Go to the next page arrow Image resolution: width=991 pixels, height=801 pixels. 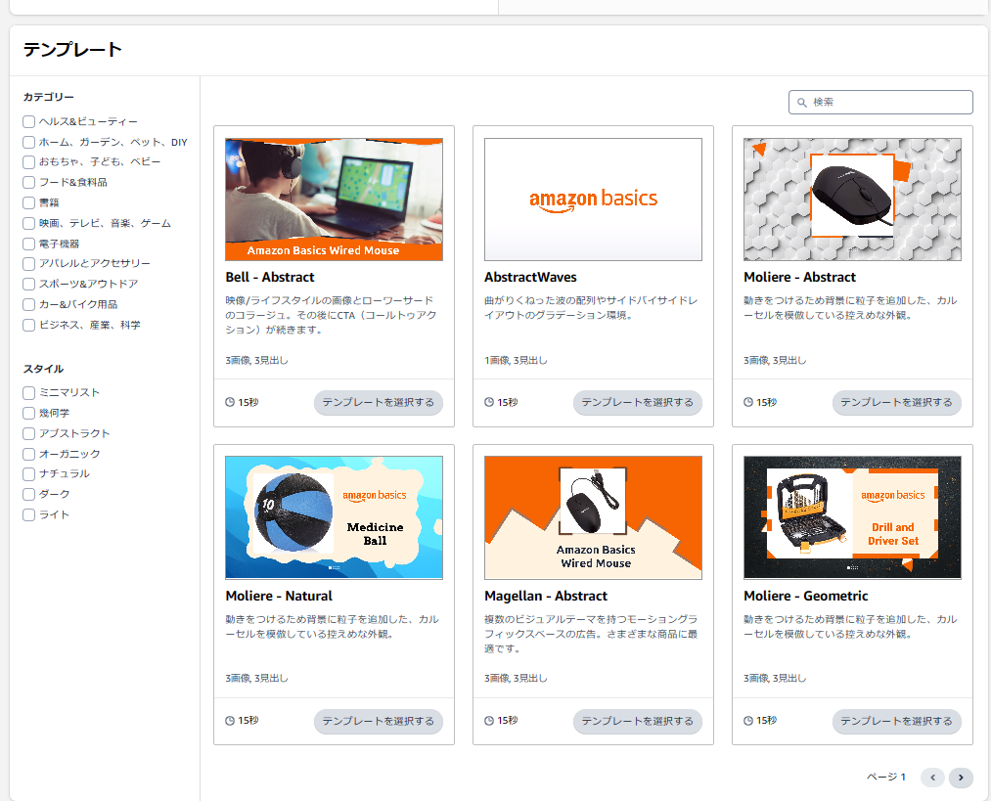pos(961,778)
